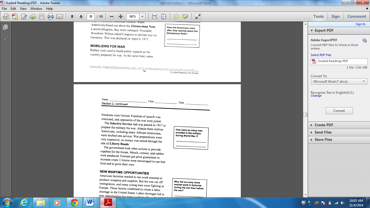Go to next page with down arrow
This screenshot has width=370, height=208.
(x=81, y=17)
